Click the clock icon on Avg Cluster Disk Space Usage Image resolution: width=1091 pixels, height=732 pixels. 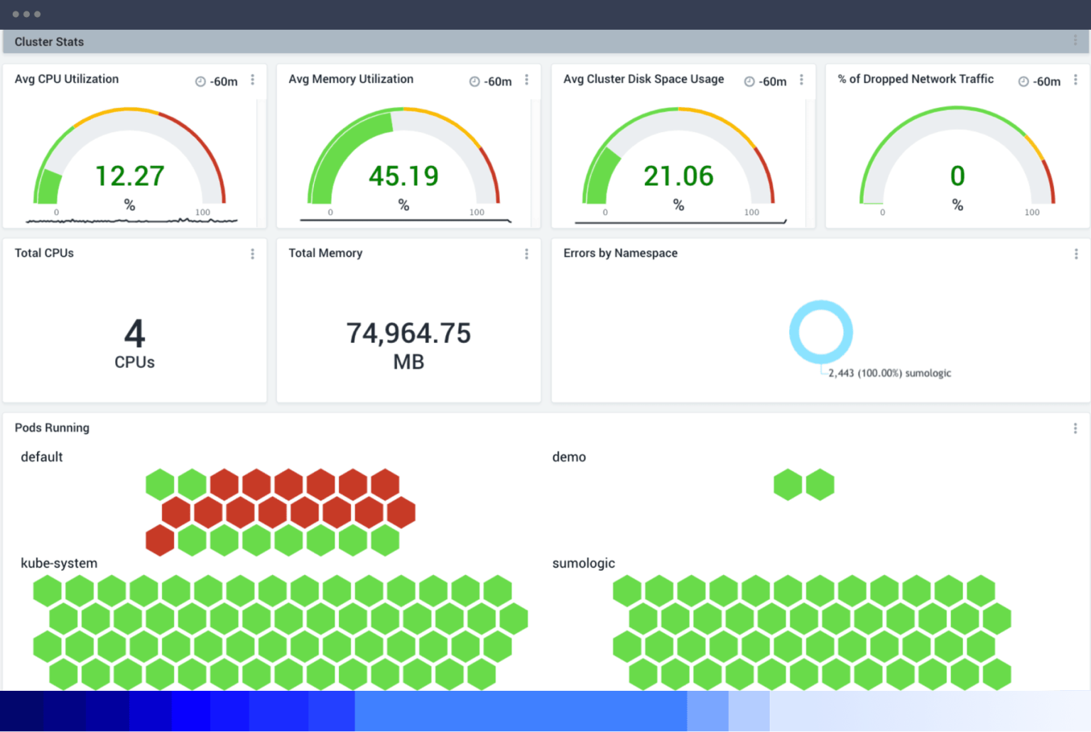pos(748,81)
